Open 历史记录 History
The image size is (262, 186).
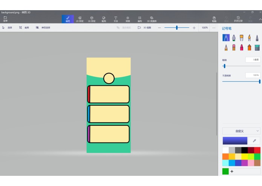pos(238,19)
